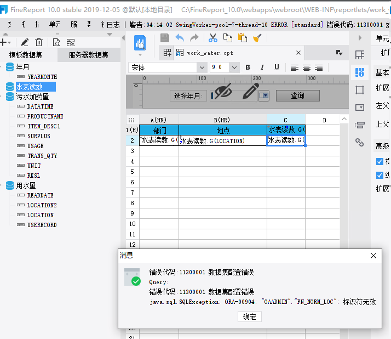Screen dimensions: 391x339
Task: Click the 年月 dataset database icon
Action: point(10,67)
